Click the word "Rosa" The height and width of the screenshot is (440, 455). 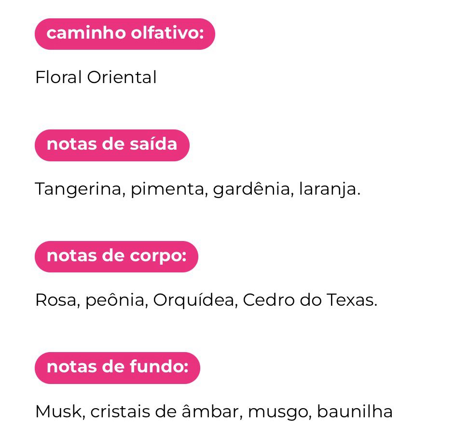56,300
